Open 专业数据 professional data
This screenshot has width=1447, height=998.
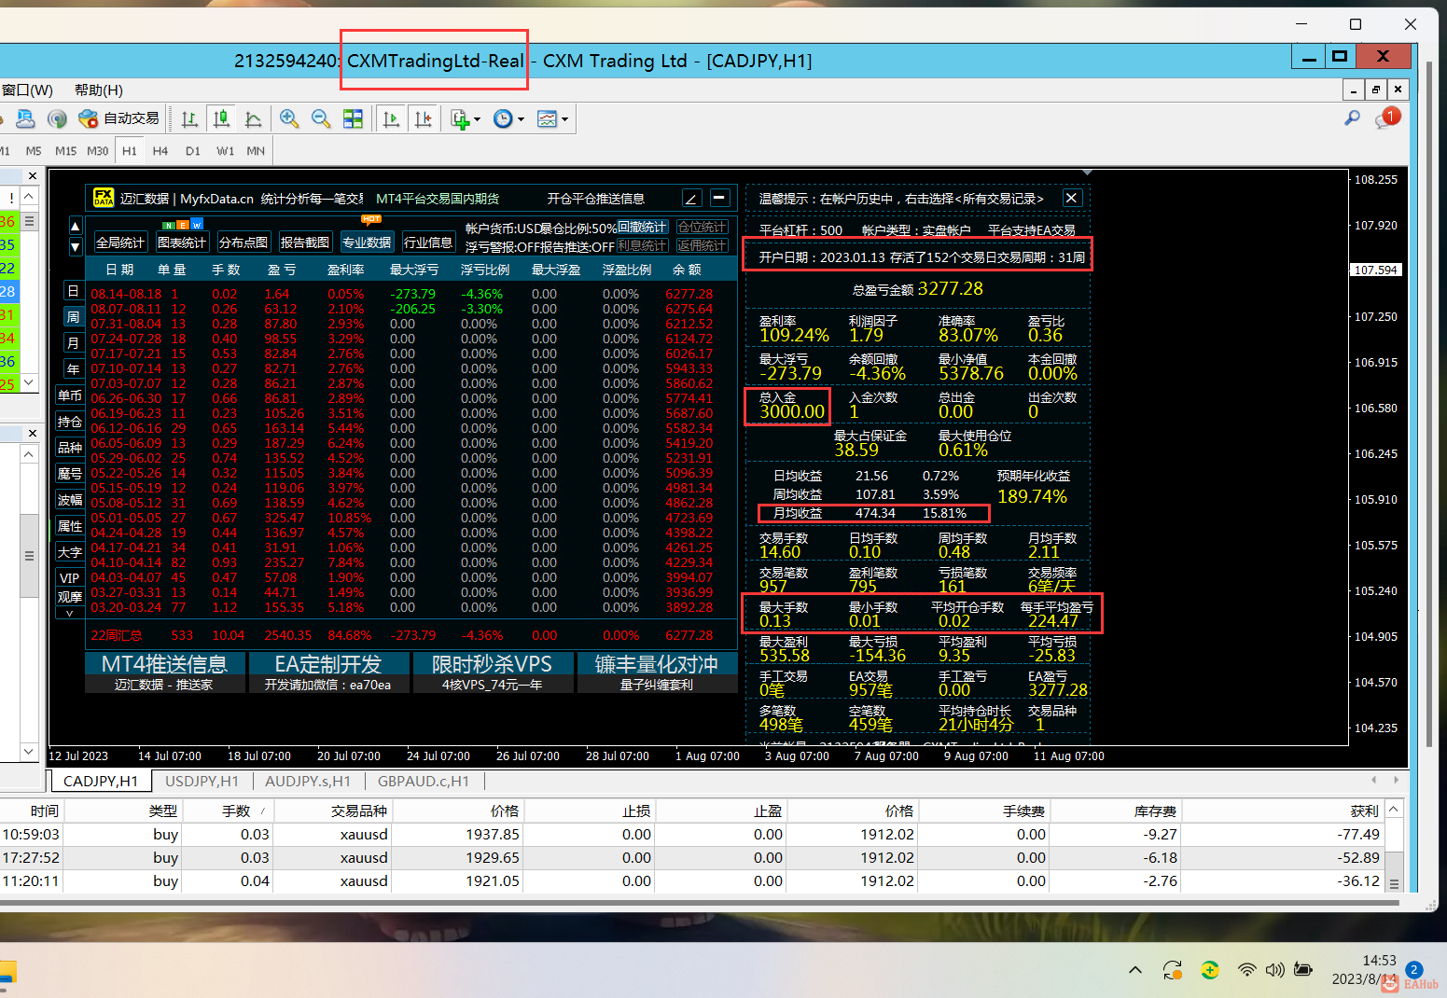[x=367, y=243]
